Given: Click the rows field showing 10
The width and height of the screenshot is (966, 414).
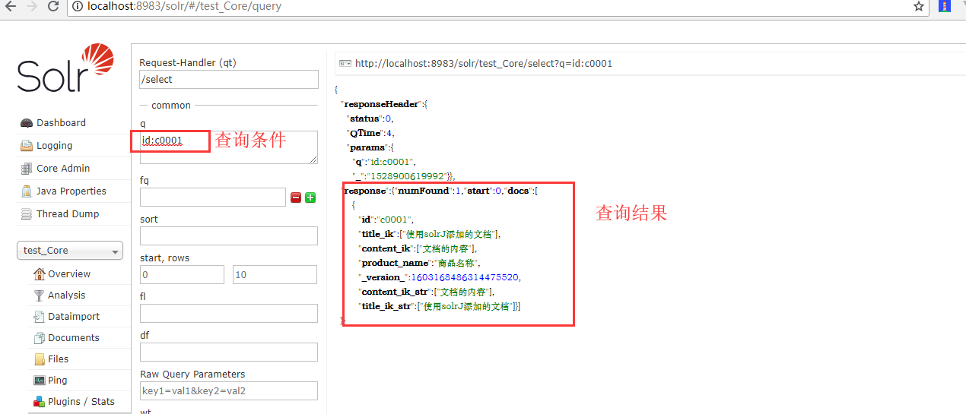Looking at the screenshot, I should pyautogui.click(x=275, y=274).
